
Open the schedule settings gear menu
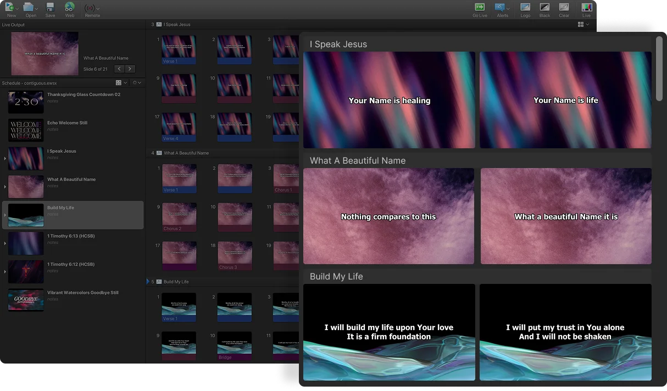135,81
